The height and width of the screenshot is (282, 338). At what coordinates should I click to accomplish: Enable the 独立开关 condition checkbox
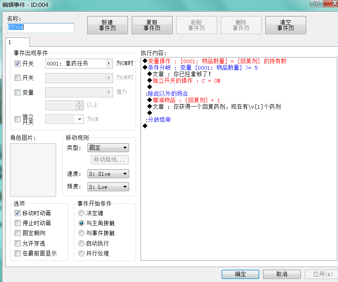(x=17, y=119)
